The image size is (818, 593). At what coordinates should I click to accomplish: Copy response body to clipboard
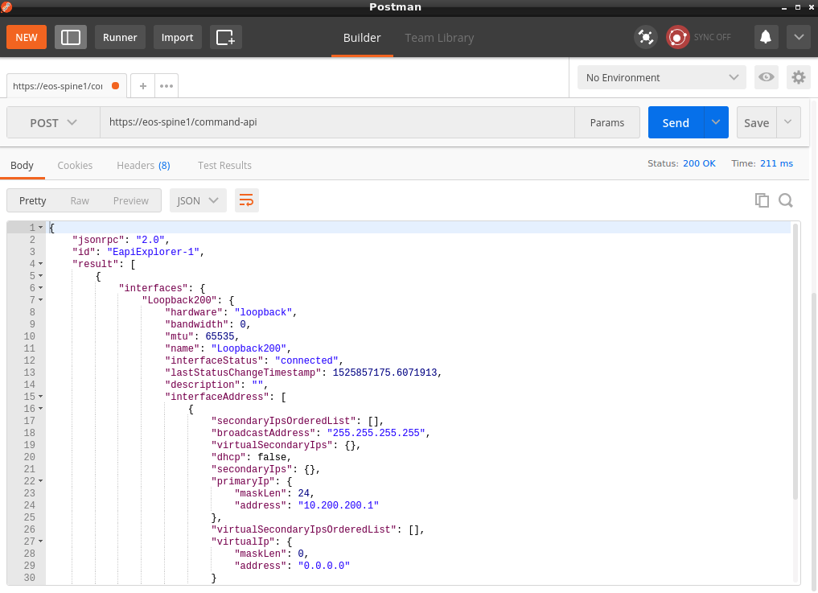[762, 200]
